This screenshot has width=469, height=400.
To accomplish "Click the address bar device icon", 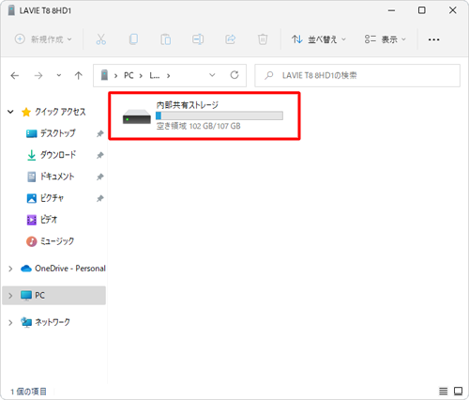I will coord(104,75).
